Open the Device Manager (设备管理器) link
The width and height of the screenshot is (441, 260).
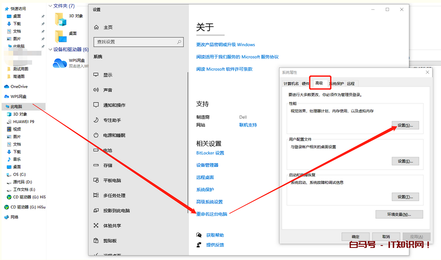click(207, 165)
